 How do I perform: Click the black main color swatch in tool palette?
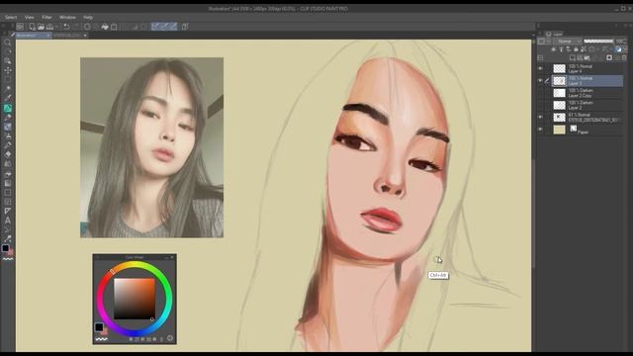5,248
